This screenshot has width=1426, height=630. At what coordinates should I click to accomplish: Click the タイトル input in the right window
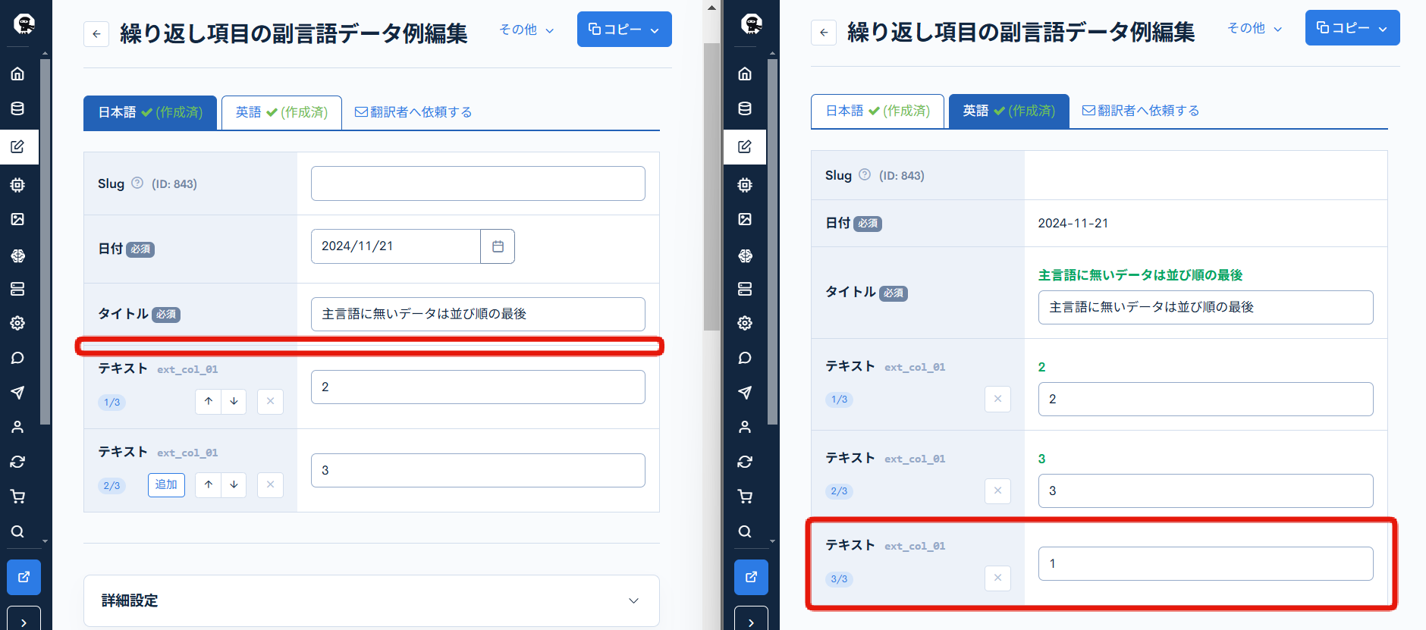[1205, 307]
